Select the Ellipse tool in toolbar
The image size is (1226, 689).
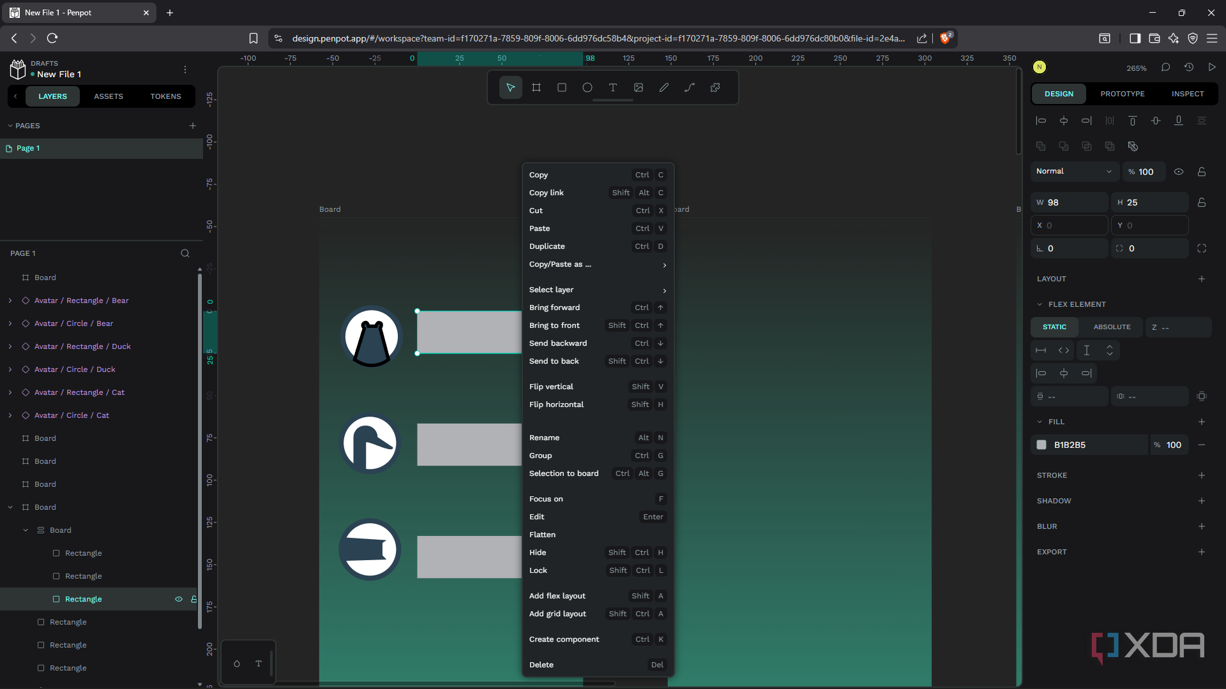coord(587,87)
